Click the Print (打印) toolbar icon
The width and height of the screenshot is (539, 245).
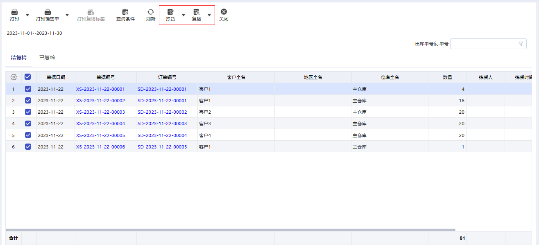pos(14,12)
